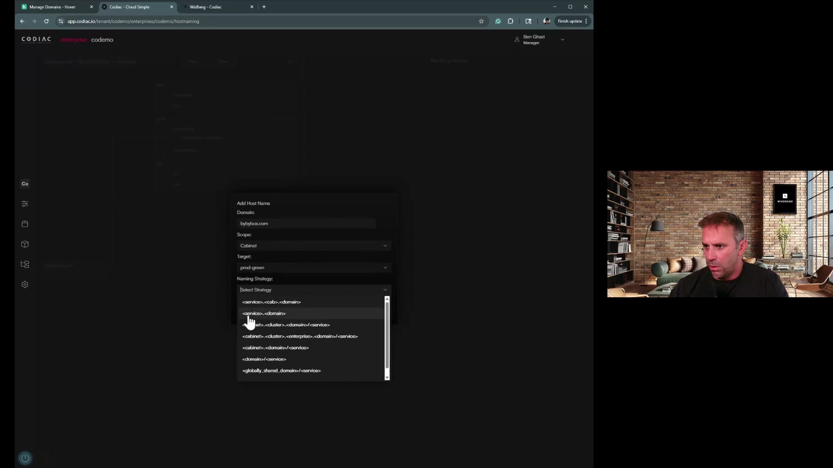Choose <service>.<domain> naming strategy
This screenshot has height=468, width=833.
[x=264, y=313]
